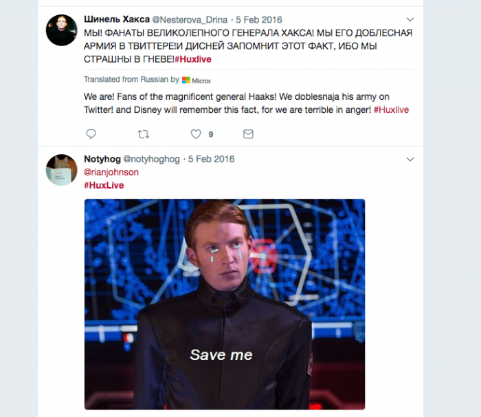Click the envelope direct message icon

coord(248,134)
